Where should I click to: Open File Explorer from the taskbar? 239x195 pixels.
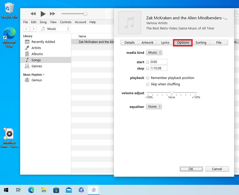44,190
